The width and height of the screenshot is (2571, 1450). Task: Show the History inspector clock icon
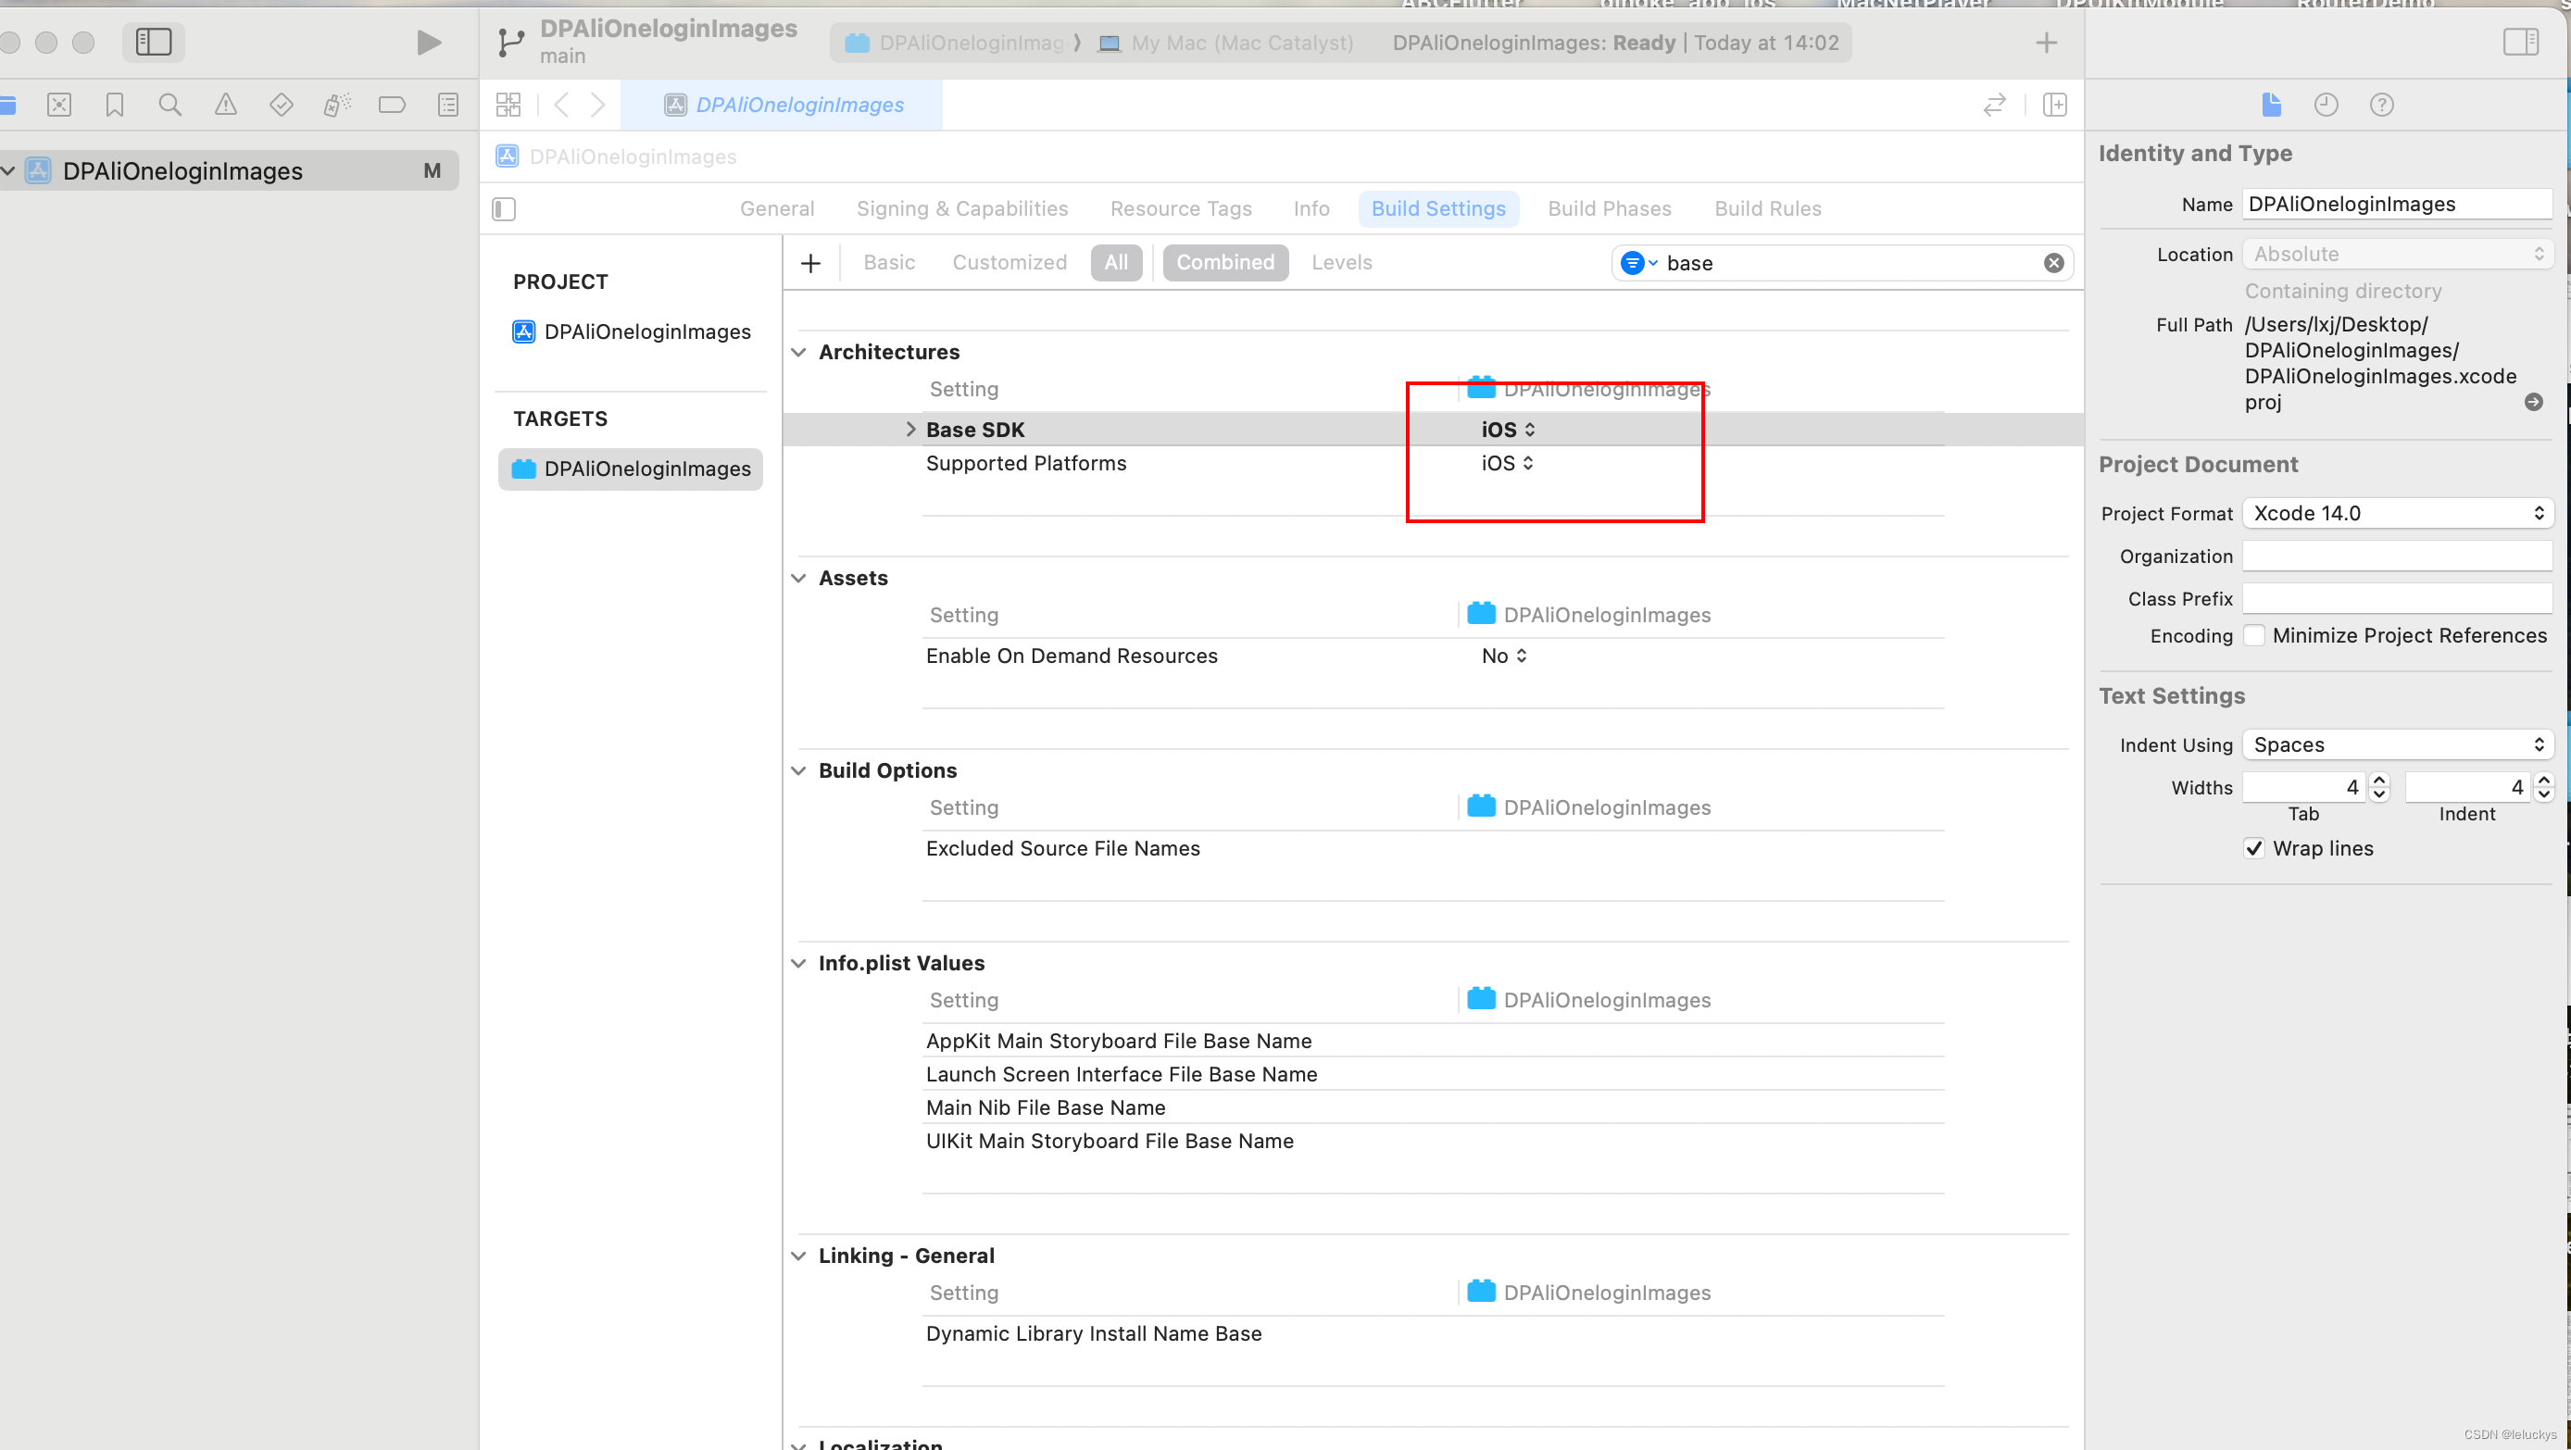[x=2326, y=105]
